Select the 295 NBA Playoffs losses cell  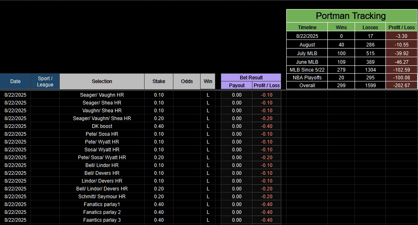(370, 77)
